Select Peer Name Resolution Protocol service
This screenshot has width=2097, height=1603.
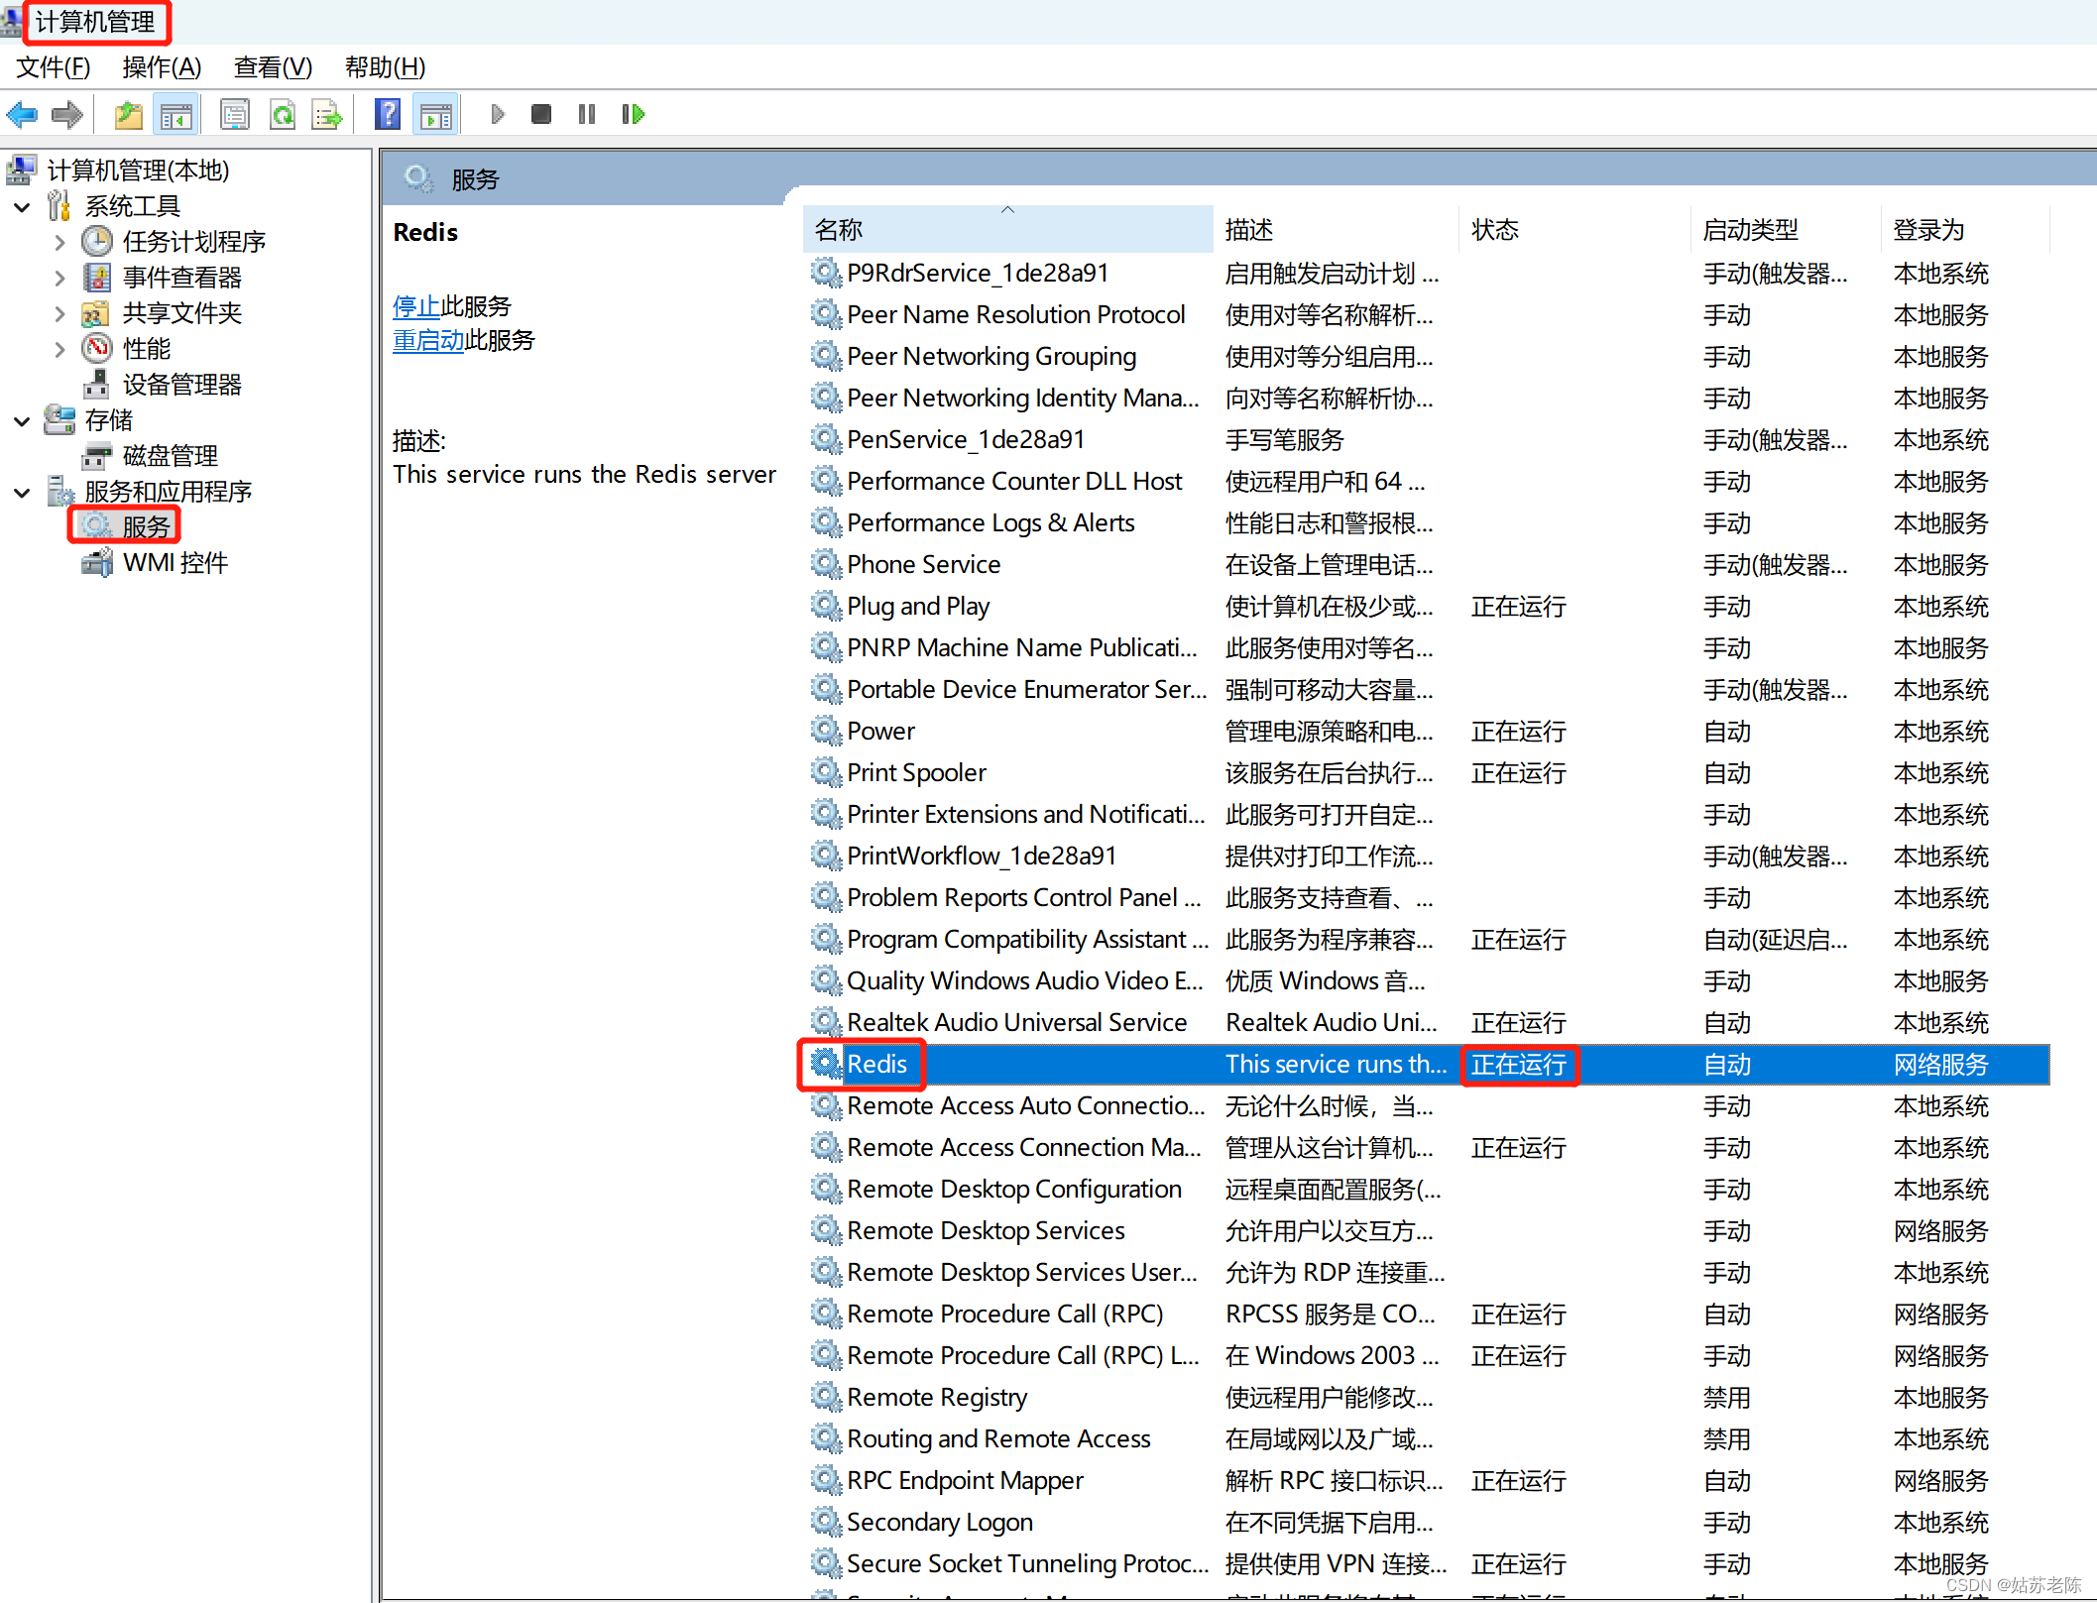tap(1426, 315)
